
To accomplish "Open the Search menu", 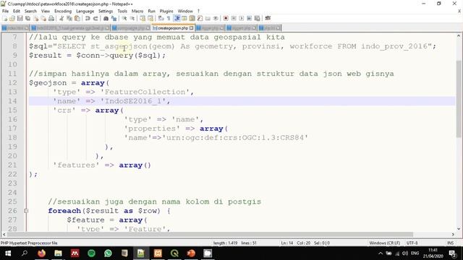I will [30, 12].
